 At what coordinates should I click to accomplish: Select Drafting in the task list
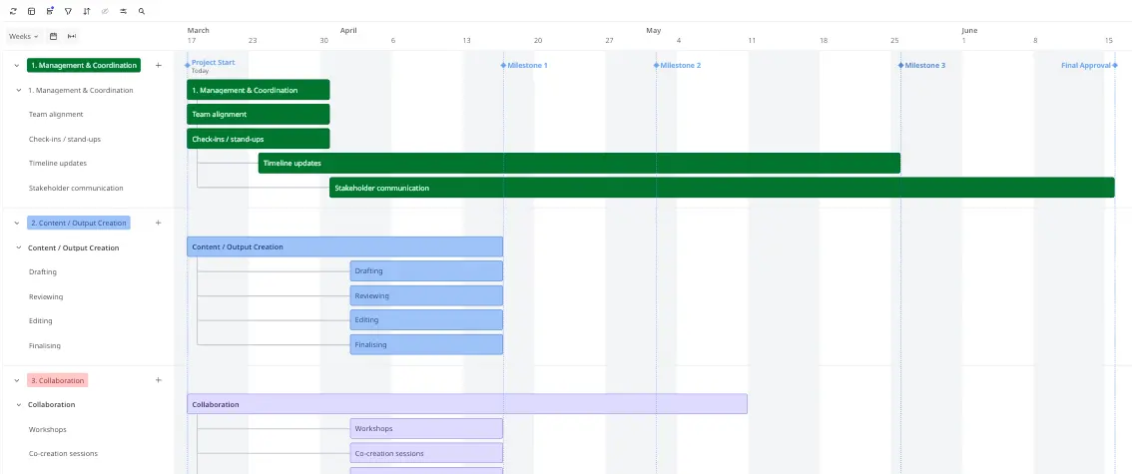pos(43,272)
